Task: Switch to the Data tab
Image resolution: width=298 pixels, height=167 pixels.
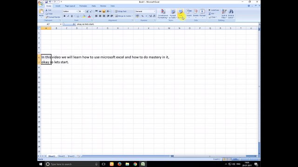Action: pyautogui.click(x=94, y=6)
